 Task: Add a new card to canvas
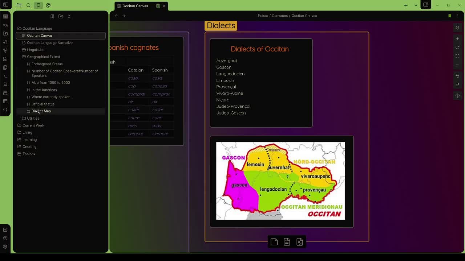[x=274, y=242]
